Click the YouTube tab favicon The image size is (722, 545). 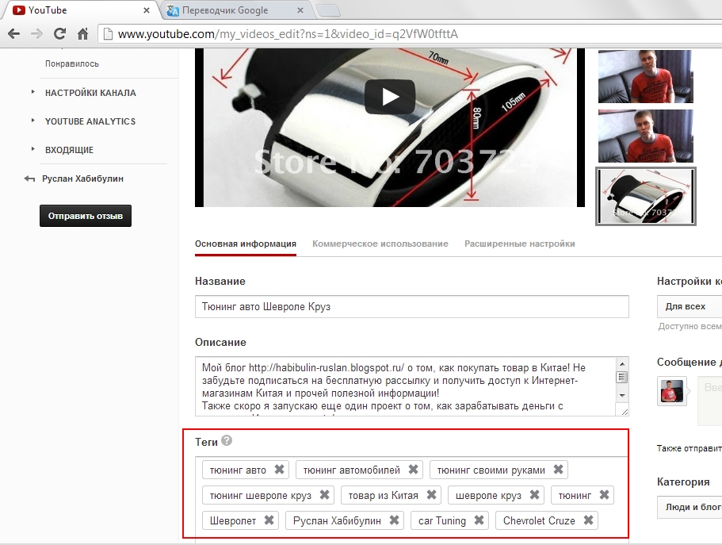(x=18, y=10)
